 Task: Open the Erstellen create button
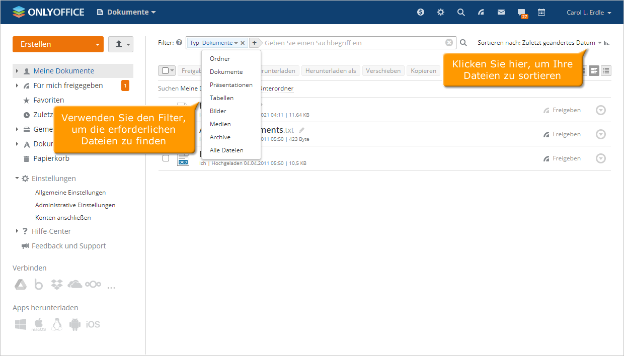click(58, 44)
